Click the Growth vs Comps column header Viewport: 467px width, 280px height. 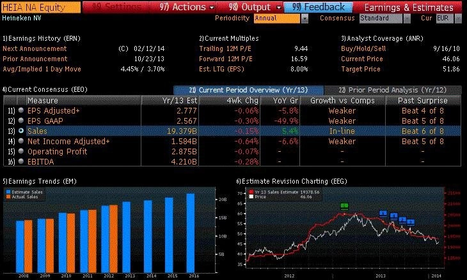coord(342,101)
